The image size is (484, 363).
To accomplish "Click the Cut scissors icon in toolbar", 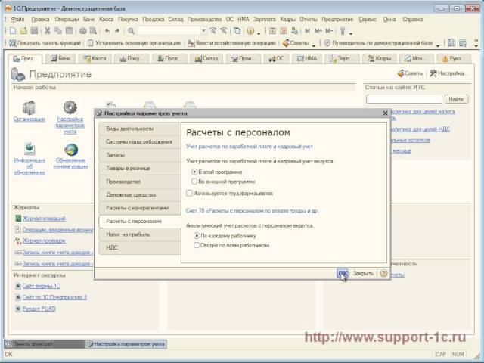I will click(x=47, y=31).
